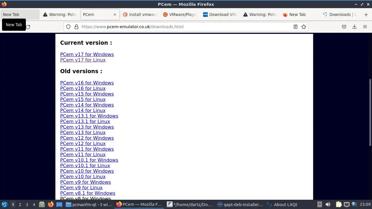372x209 pixels.
Task: Get PCem v13.1 for Linux
Action: tap(85, 122)
